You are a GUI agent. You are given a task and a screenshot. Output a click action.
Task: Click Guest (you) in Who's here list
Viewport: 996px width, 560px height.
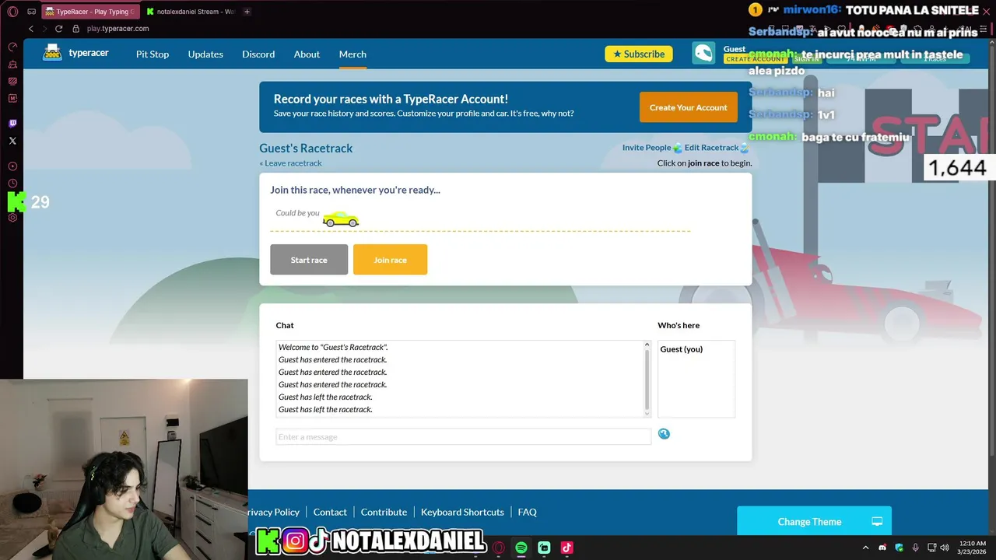point(682,349)
